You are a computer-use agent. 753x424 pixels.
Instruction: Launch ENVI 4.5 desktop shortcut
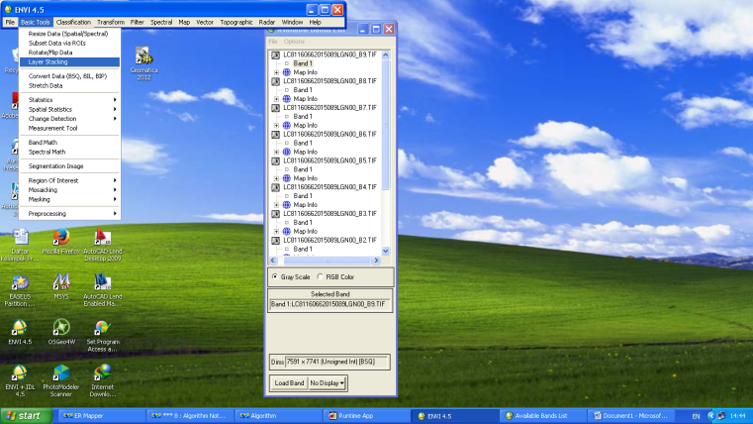tap(20, 332)
